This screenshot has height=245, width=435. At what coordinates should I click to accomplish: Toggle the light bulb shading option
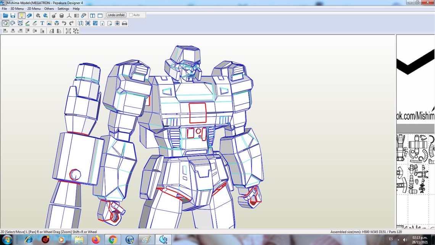click(x=22, y=15)
